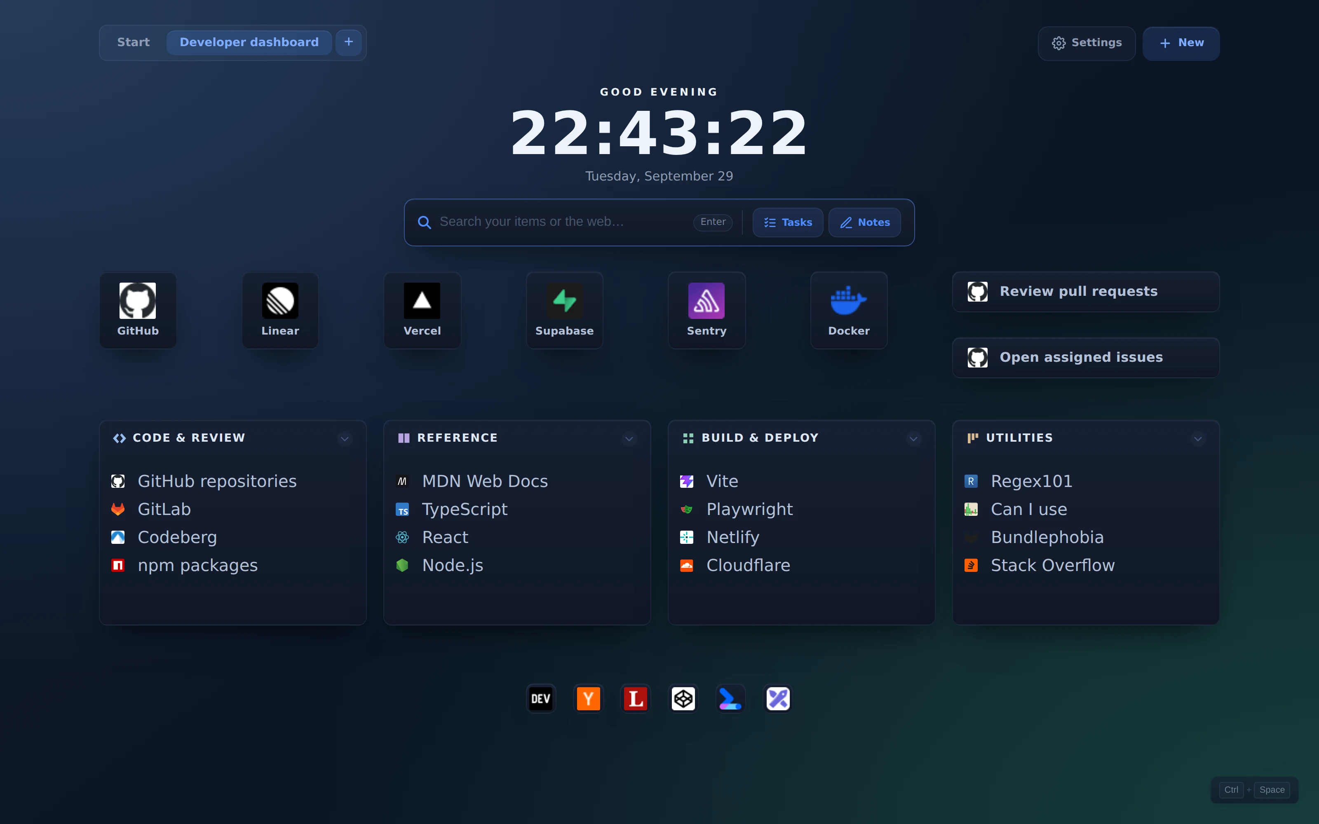Collapse the Code & Review panel
Viewport: 1319px width, 824px height.
click(345, 439)
